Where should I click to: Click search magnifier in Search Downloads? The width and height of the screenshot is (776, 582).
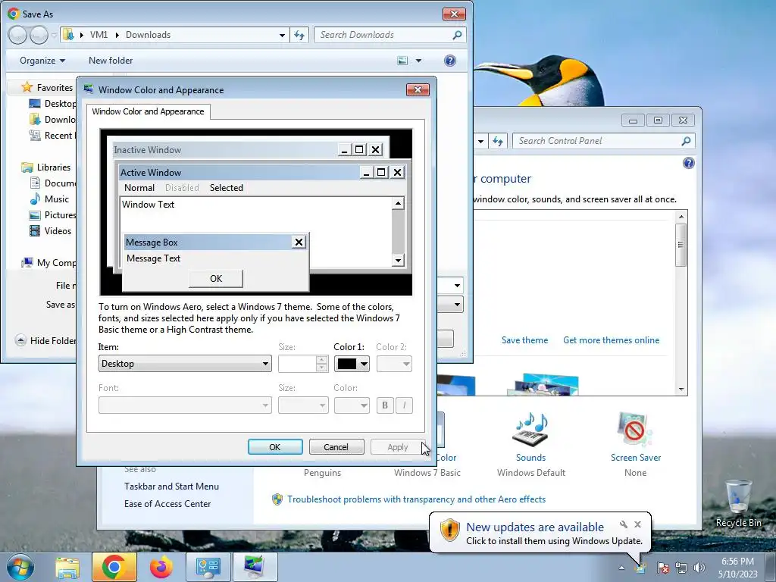pyautogui.click(x=457, y=35)
